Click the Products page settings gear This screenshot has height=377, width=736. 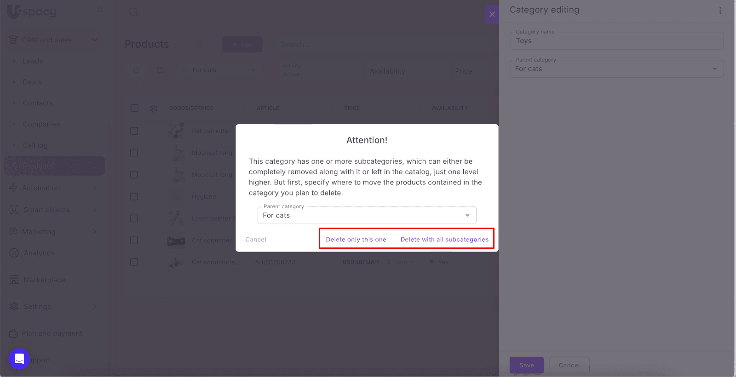(x=199, y=44)
